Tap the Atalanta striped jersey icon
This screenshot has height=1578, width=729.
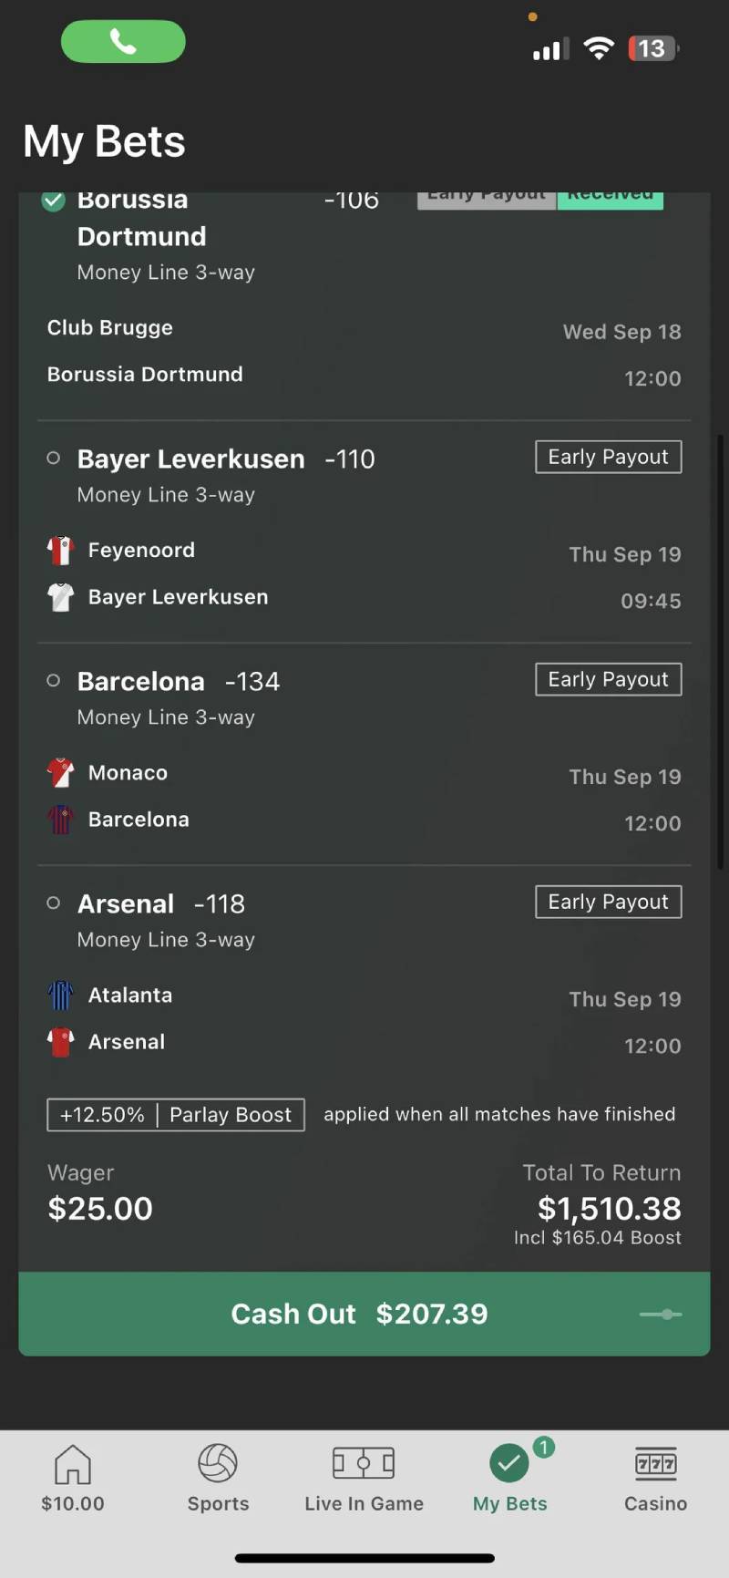[x=60, y=995]
